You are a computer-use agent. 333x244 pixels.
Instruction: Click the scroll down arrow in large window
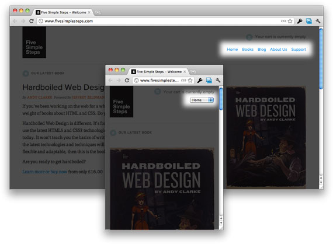[x=321, y=183]
